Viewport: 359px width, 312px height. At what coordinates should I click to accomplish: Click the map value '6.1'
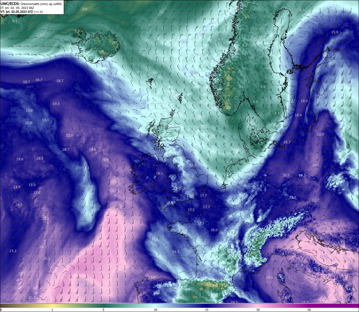pos(15,21)
